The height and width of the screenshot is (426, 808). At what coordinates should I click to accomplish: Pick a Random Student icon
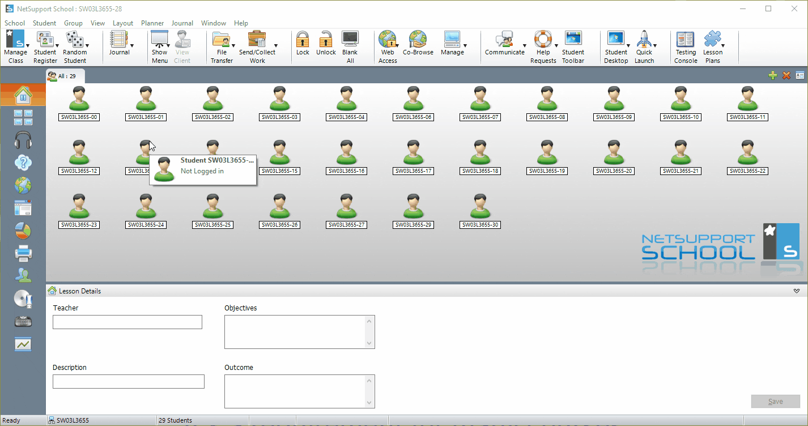coord(75,39)
